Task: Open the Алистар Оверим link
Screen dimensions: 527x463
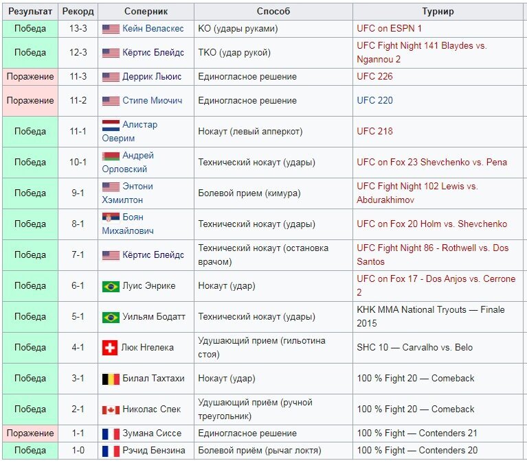Action: click(x=130, y=131)
